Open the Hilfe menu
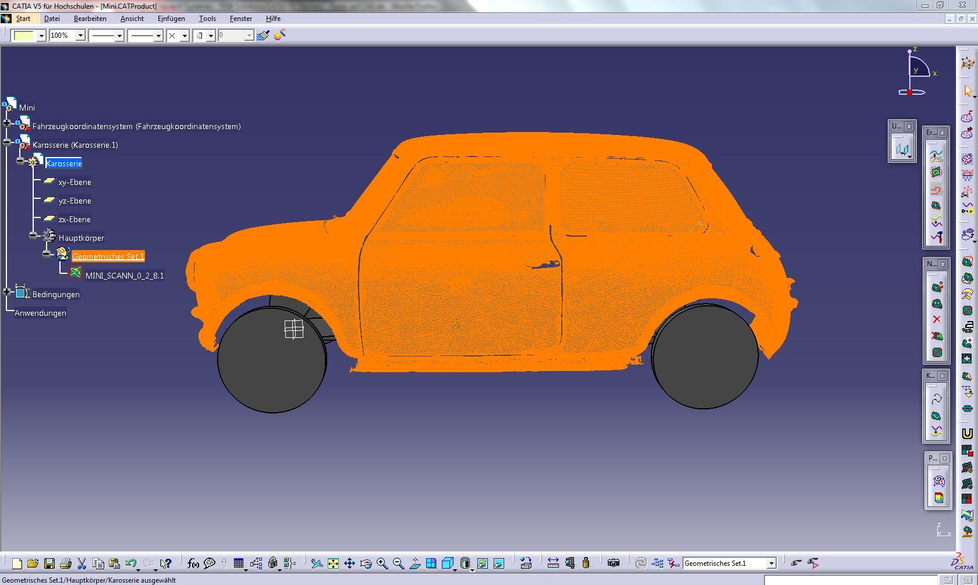This screenshot has width=978, height=585. pos(273,19)
